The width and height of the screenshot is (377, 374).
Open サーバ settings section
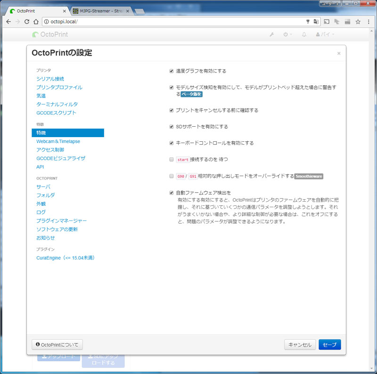pos(43,187)
